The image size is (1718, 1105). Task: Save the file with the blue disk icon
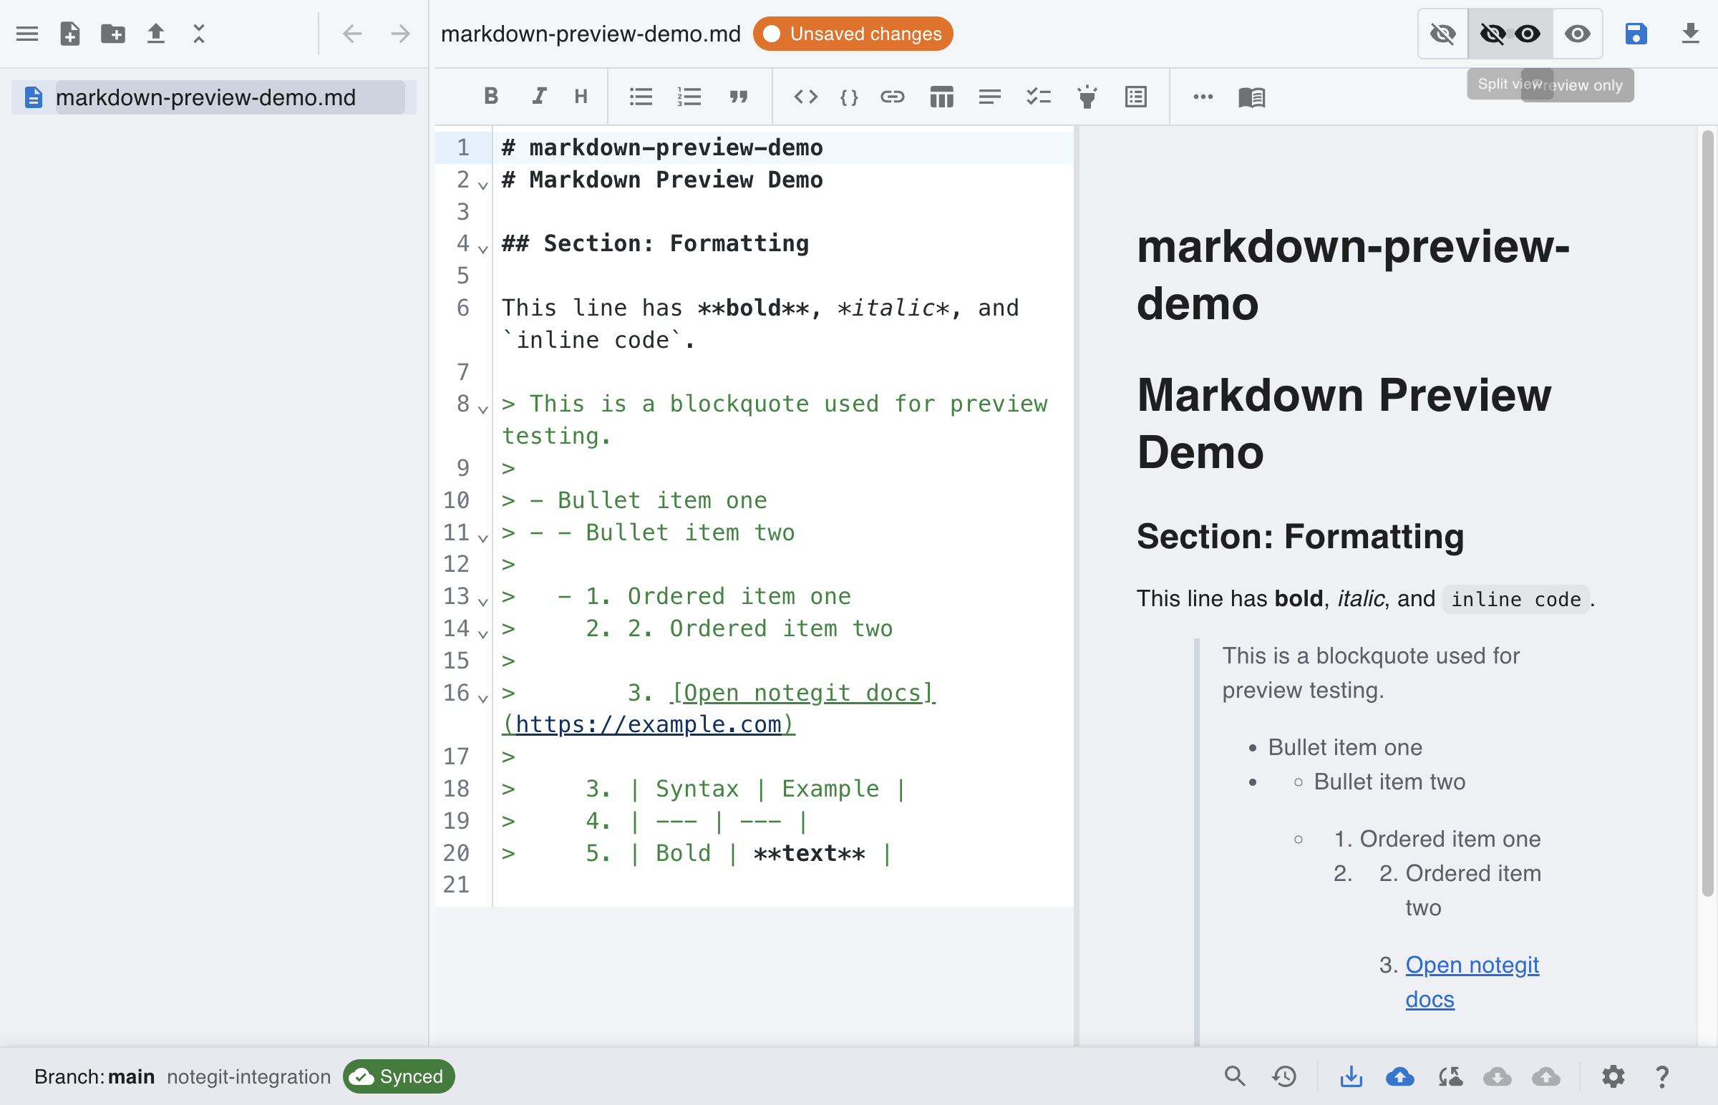pyautogui.click(x=1636, y=34)
